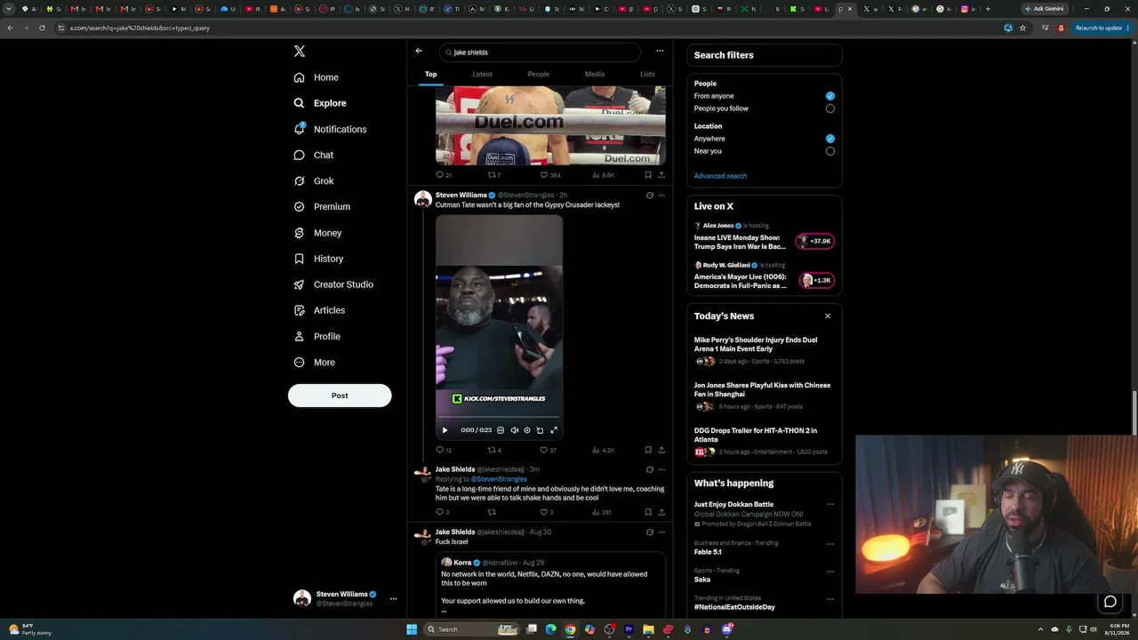The width and height of the screenshot is (1138, 640).
Task: Open options for Fable 5.1 trend
Action: pos(830,544)
